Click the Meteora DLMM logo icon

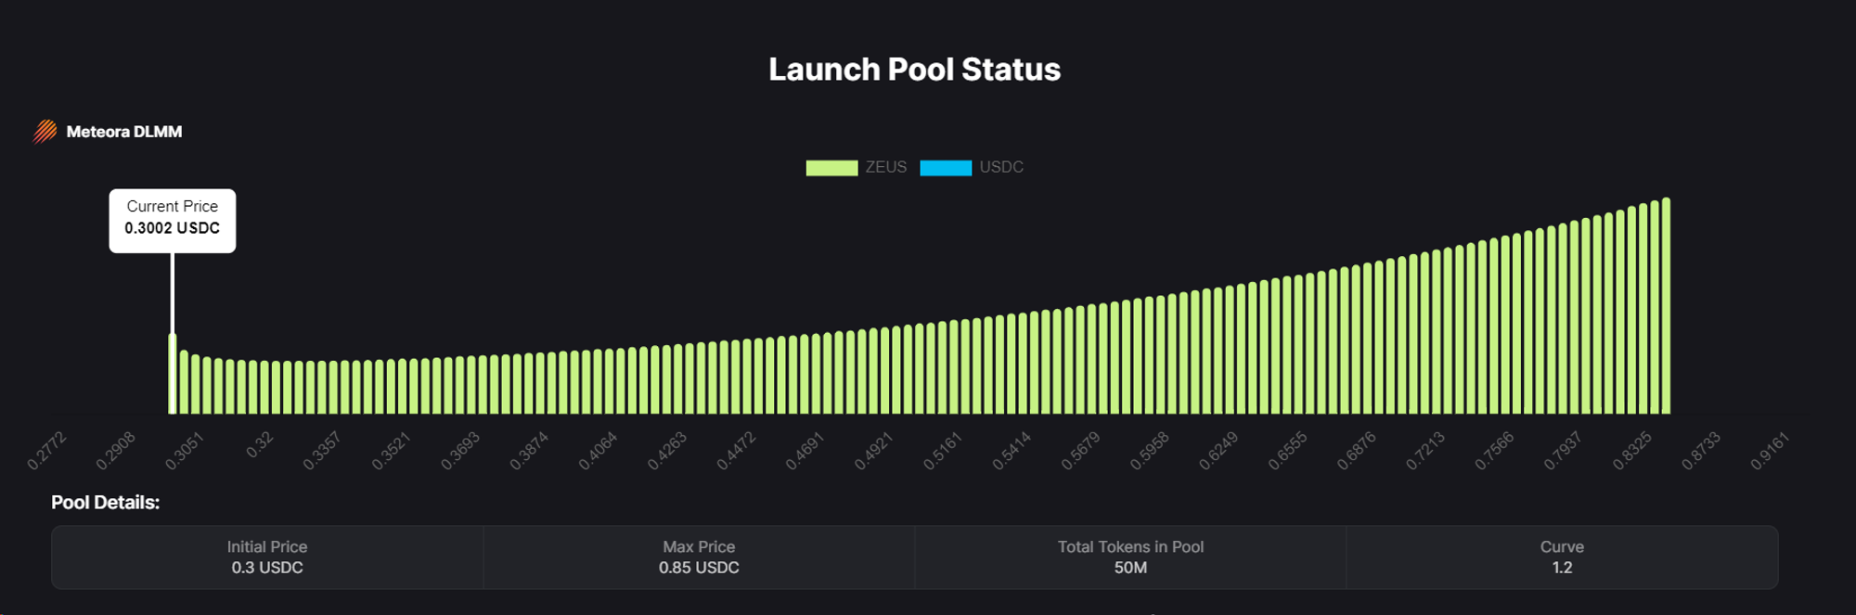(45, 132)
